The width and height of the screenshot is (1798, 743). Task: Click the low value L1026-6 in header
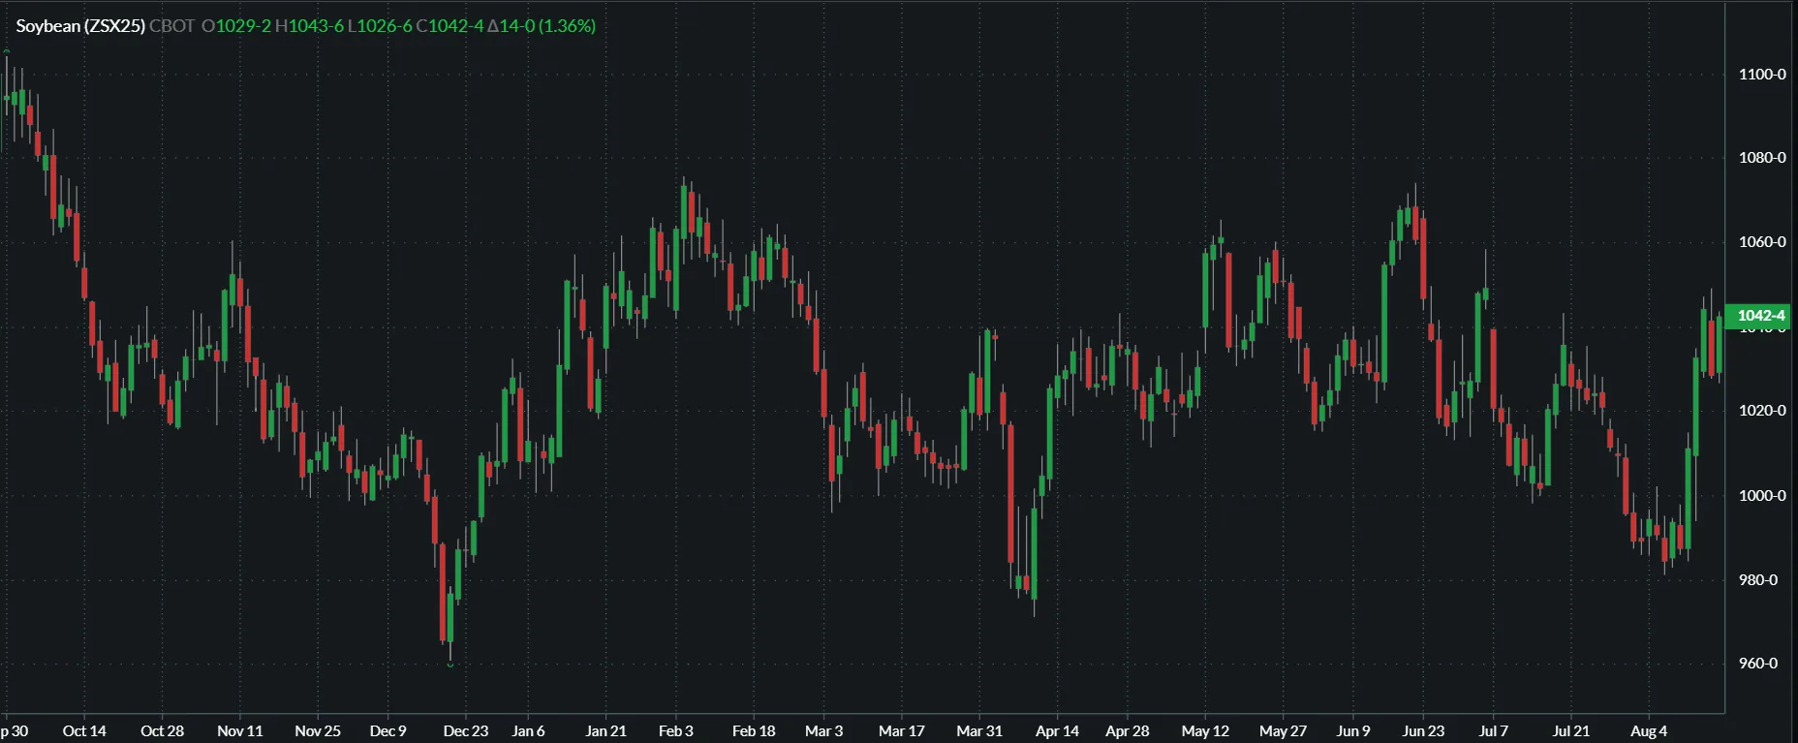(380, 26)
